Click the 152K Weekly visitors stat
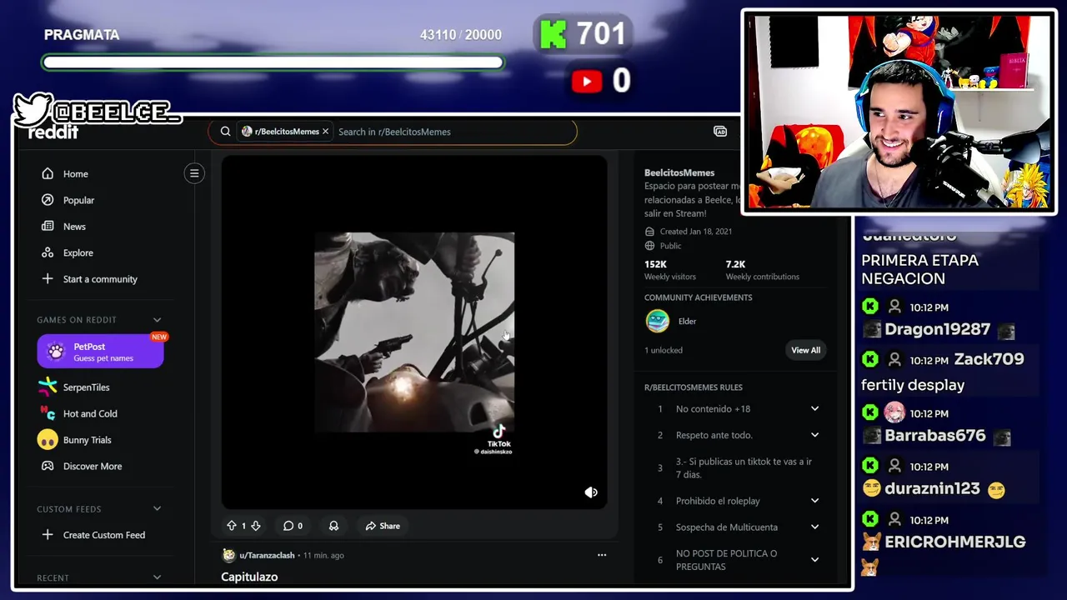The width and height of the screenshot is (1067, 600). click(669, 270)
